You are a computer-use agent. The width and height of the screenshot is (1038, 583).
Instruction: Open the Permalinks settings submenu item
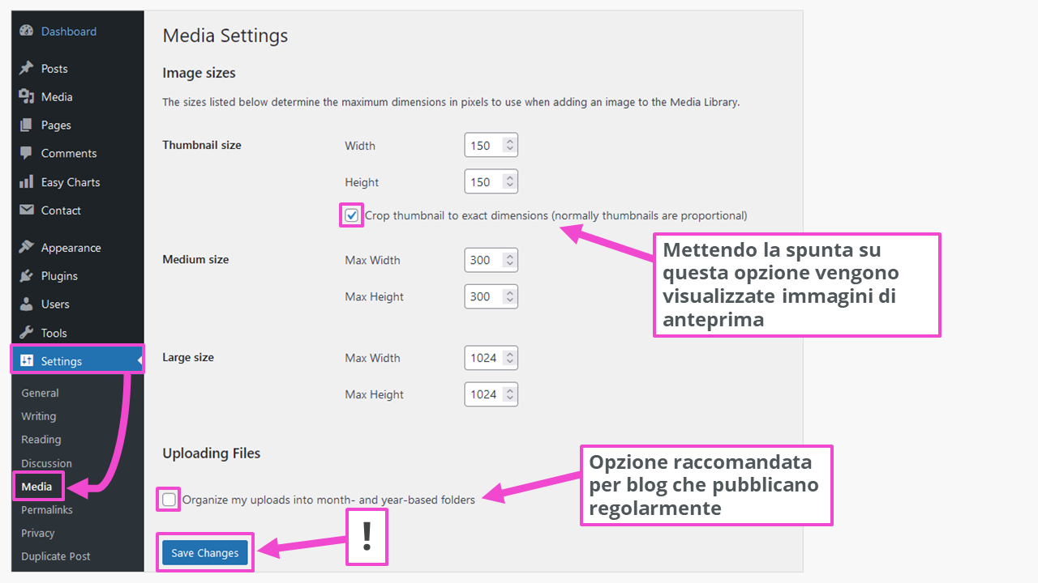47,510
